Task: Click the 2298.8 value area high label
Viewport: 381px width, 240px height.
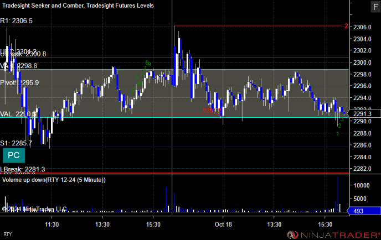Action: tap(19, 66)
